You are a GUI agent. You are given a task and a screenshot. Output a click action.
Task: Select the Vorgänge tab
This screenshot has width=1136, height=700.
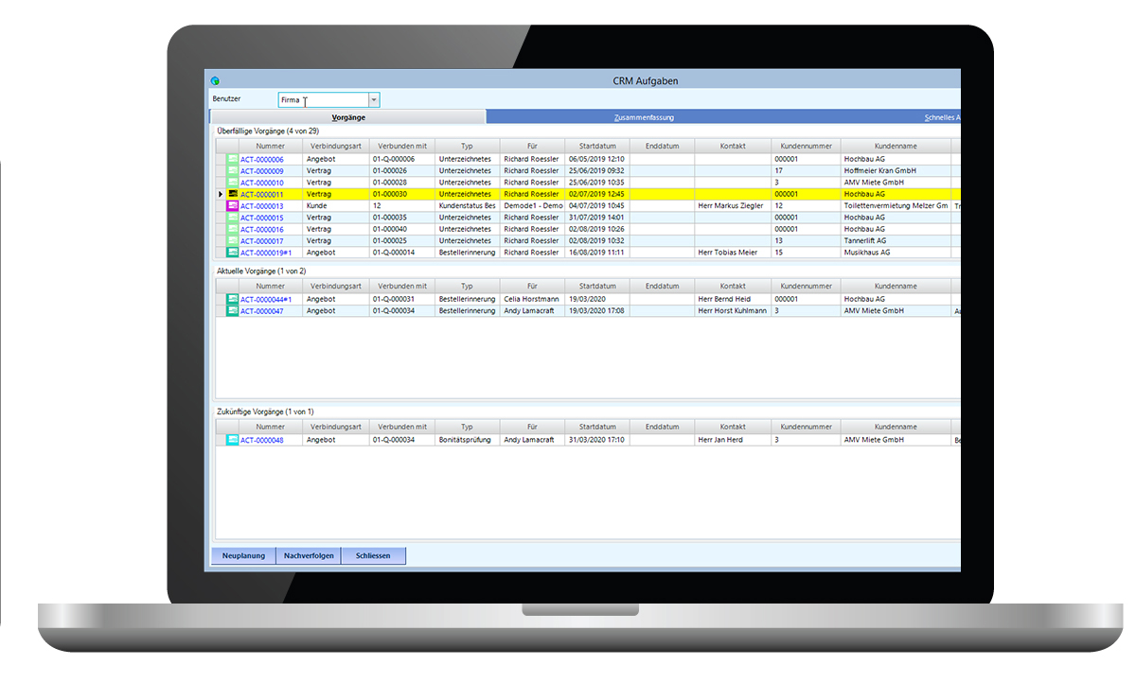coord(348,117)
